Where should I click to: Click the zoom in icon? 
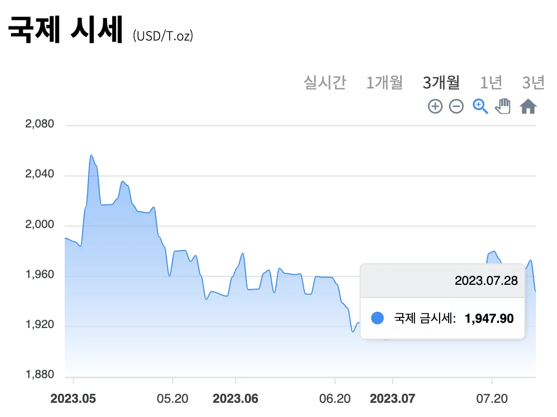(x=435, y=106)
